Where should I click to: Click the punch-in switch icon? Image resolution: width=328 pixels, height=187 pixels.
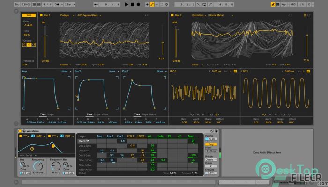(198, 4)
